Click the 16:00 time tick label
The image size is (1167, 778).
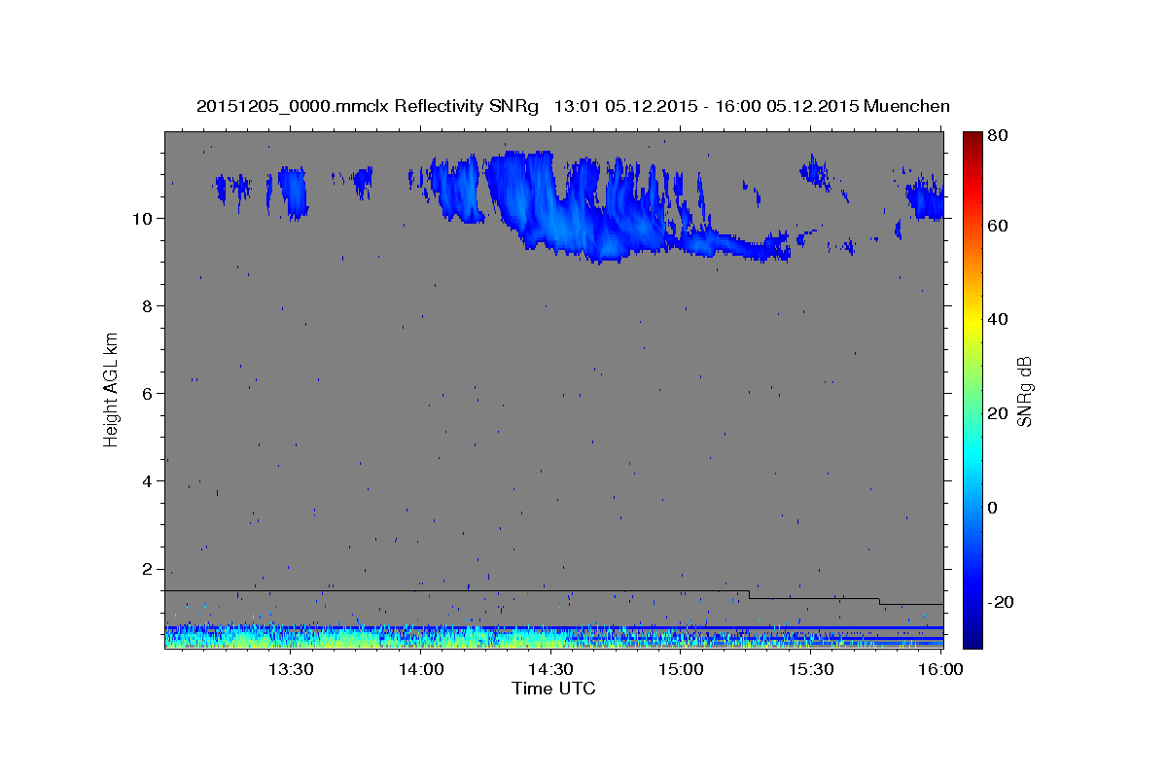[940, 669]
